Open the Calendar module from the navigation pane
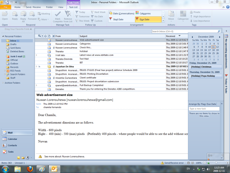Viewport: 230px width, 173px height. [x=17, y=139]
